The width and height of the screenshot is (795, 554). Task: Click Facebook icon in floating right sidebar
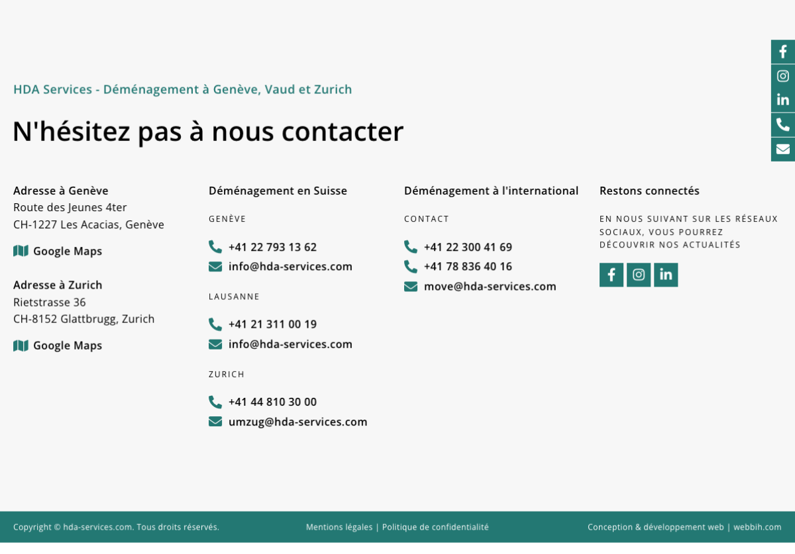782,52
